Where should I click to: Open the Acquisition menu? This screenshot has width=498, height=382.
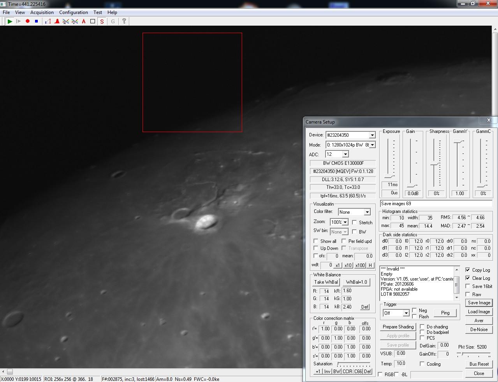[42, 12]
